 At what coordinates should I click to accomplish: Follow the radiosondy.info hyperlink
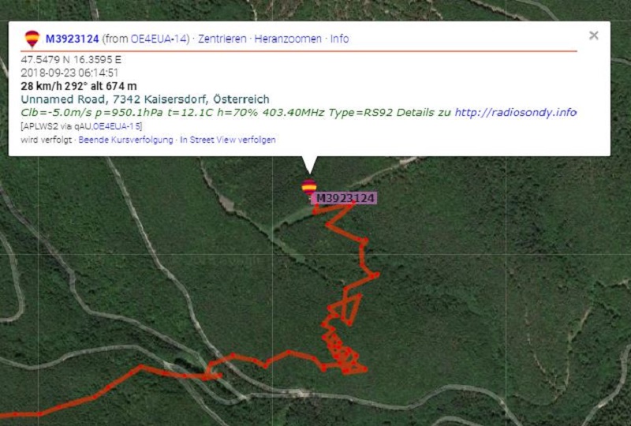tap(516, 112)
